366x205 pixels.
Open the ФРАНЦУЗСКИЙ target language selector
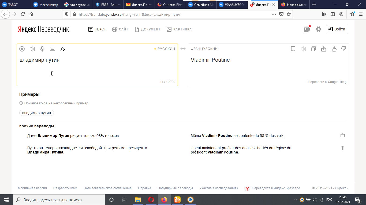click(204, 49)
